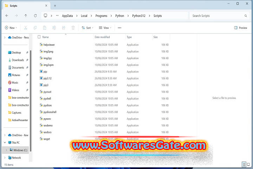Viewport: 253px width, 169px height.
Task: Open the Sort dropdown
Action: pyautogui.click(x=87, y=28)
